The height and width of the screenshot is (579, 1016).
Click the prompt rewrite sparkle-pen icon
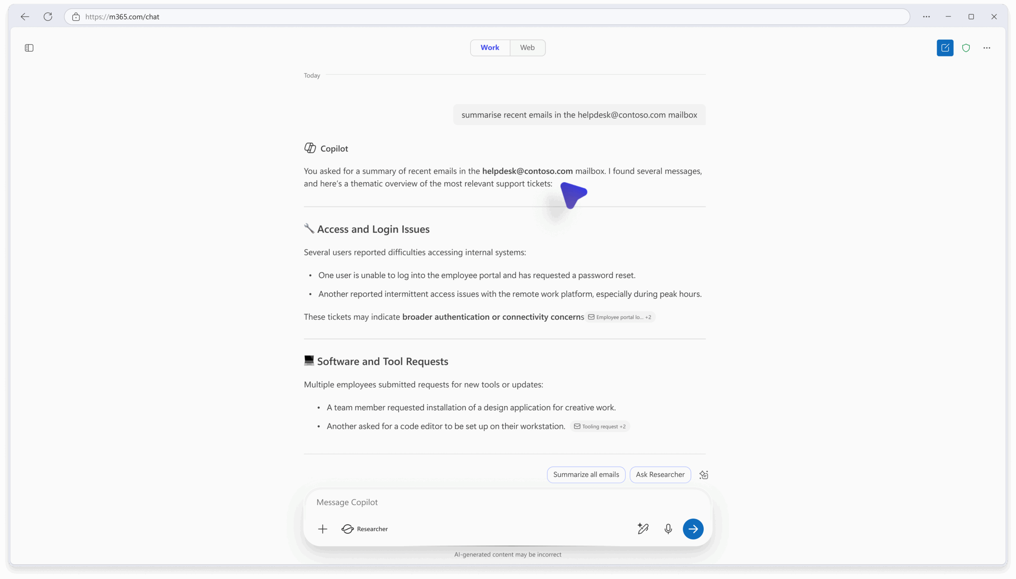coord(643,529)
